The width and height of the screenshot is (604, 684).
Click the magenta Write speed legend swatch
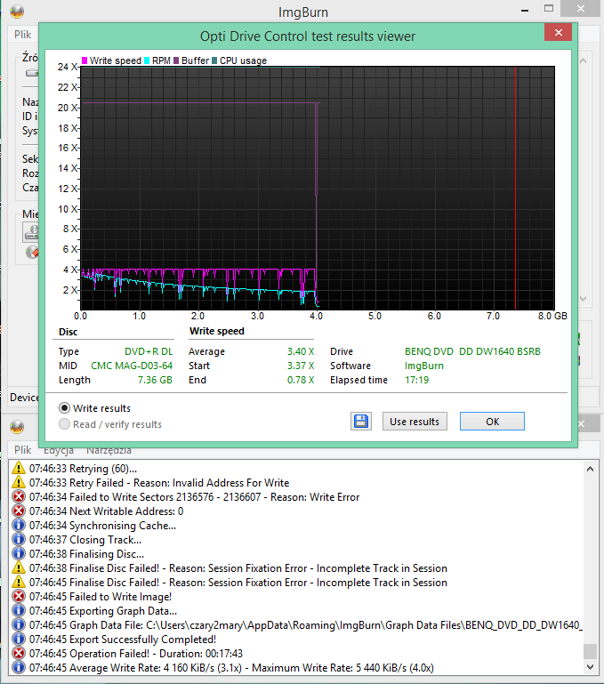(85, 60)
